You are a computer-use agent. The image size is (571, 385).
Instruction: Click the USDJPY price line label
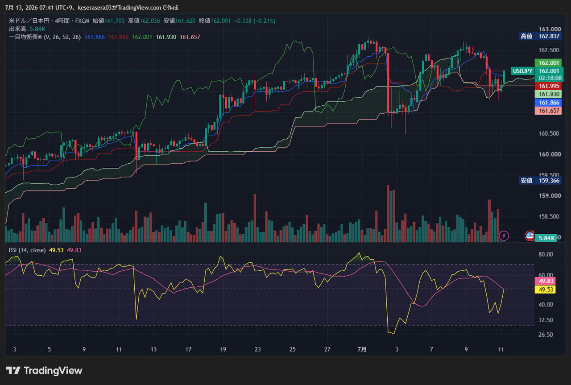tap(522, 71)
